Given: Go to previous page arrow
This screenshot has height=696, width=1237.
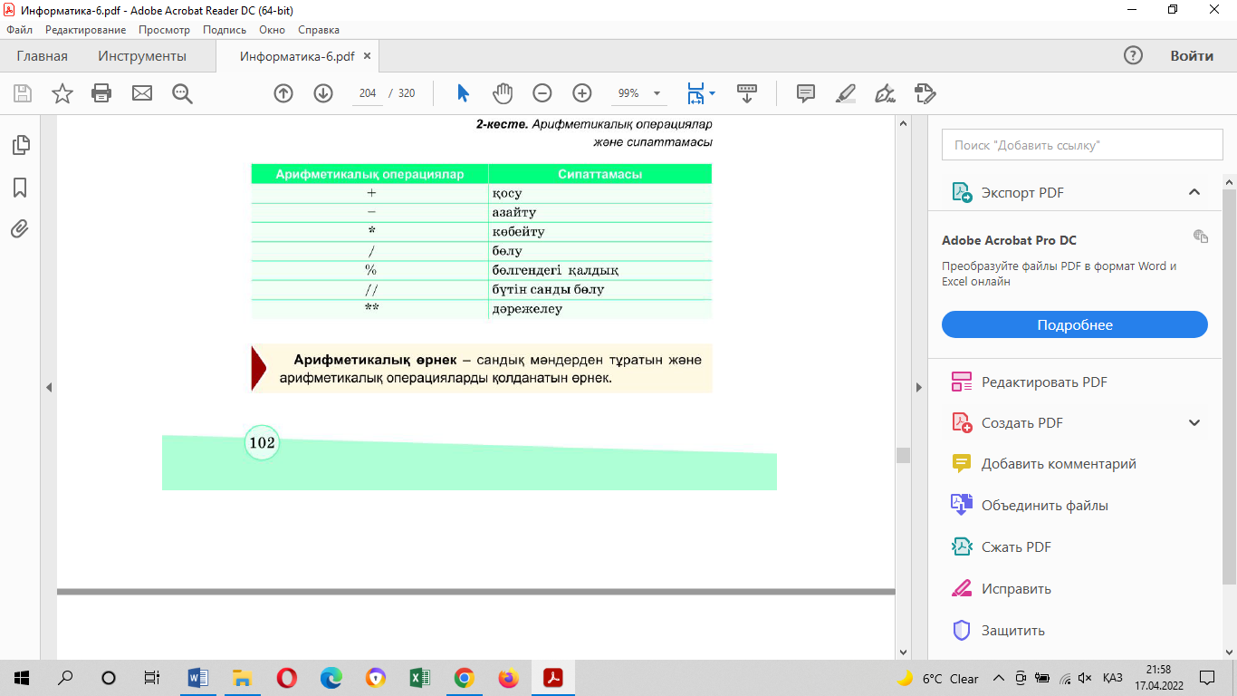Looking at the screenshot, I should [283, 93].
